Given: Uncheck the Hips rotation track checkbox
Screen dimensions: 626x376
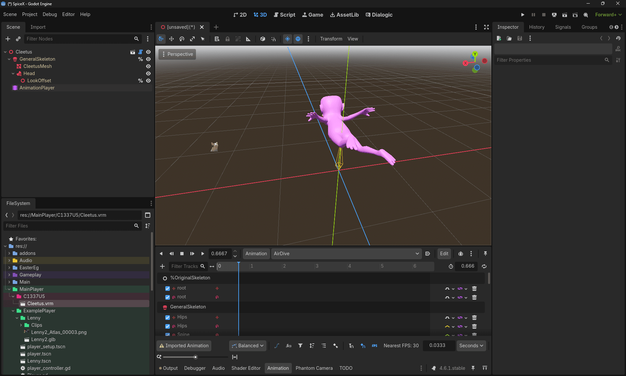Looking at the screenshot, I should [168, 326].
